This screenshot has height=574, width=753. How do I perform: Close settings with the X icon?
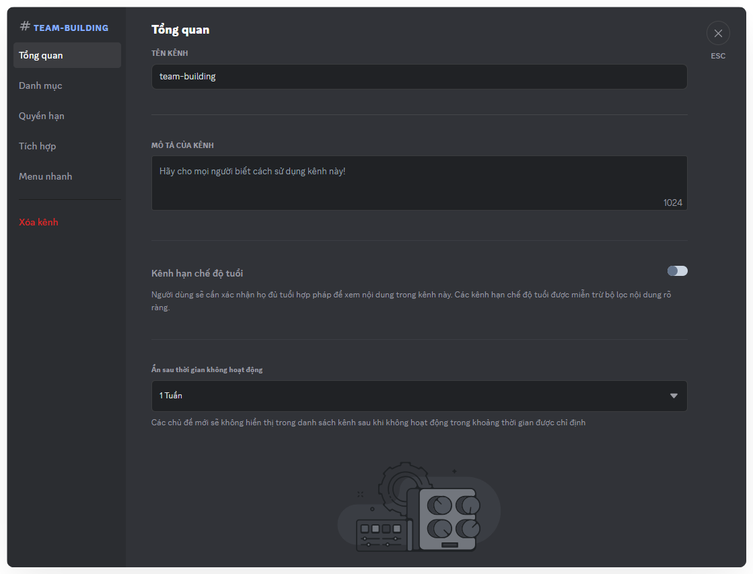point(718,33)
